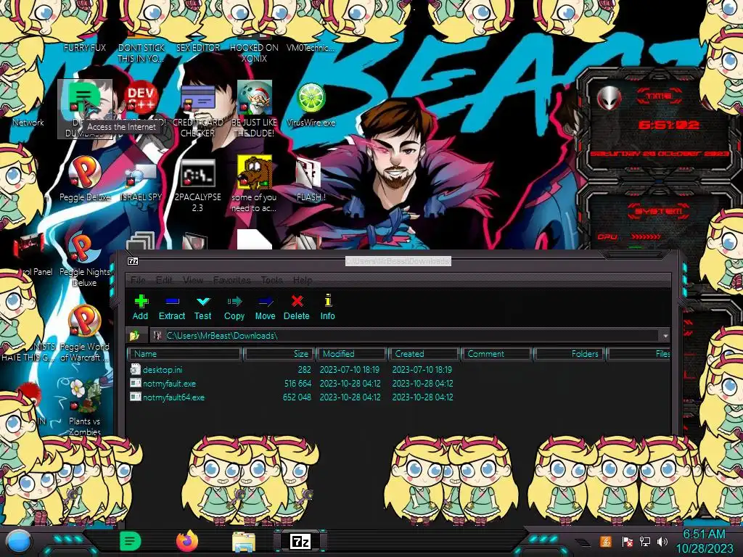The height and width of the screenshot is (557, 743).
Task: Select FLASH ! desktop icon
Action: click(x=311, y=181)
